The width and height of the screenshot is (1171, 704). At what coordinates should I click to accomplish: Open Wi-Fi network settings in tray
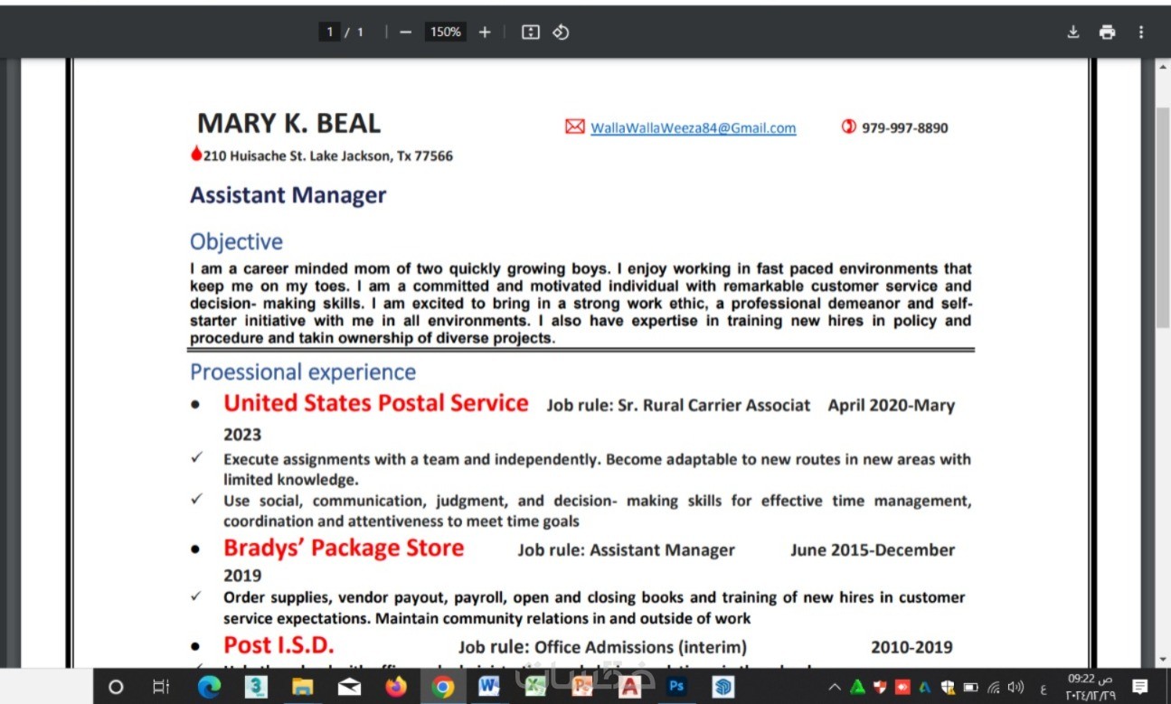(994, 687)
